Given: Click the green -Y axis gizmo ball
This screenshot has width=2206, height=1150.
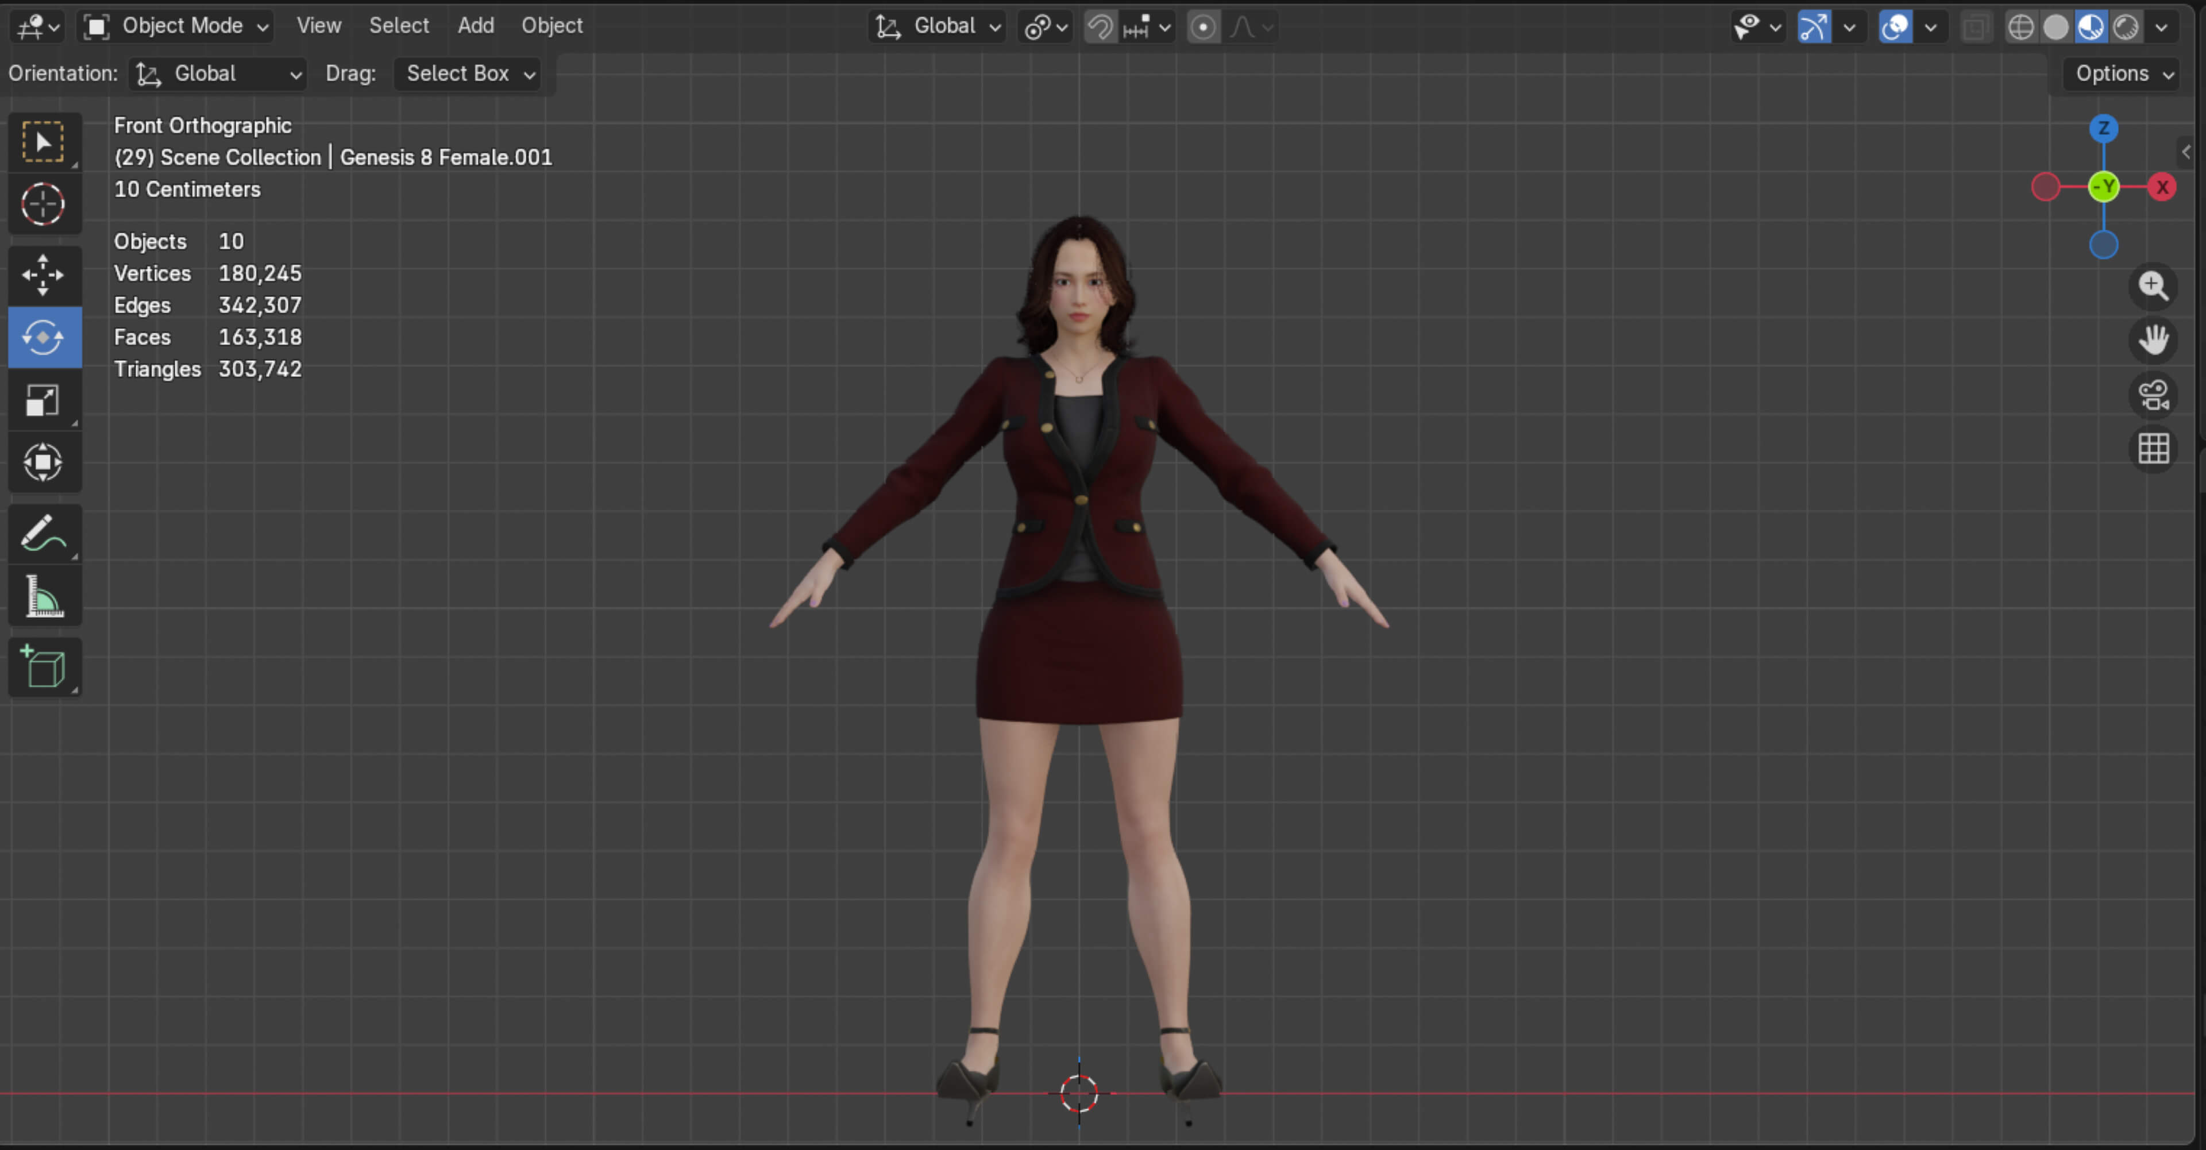Looking at the screenshot, I should coord(2103,187).
